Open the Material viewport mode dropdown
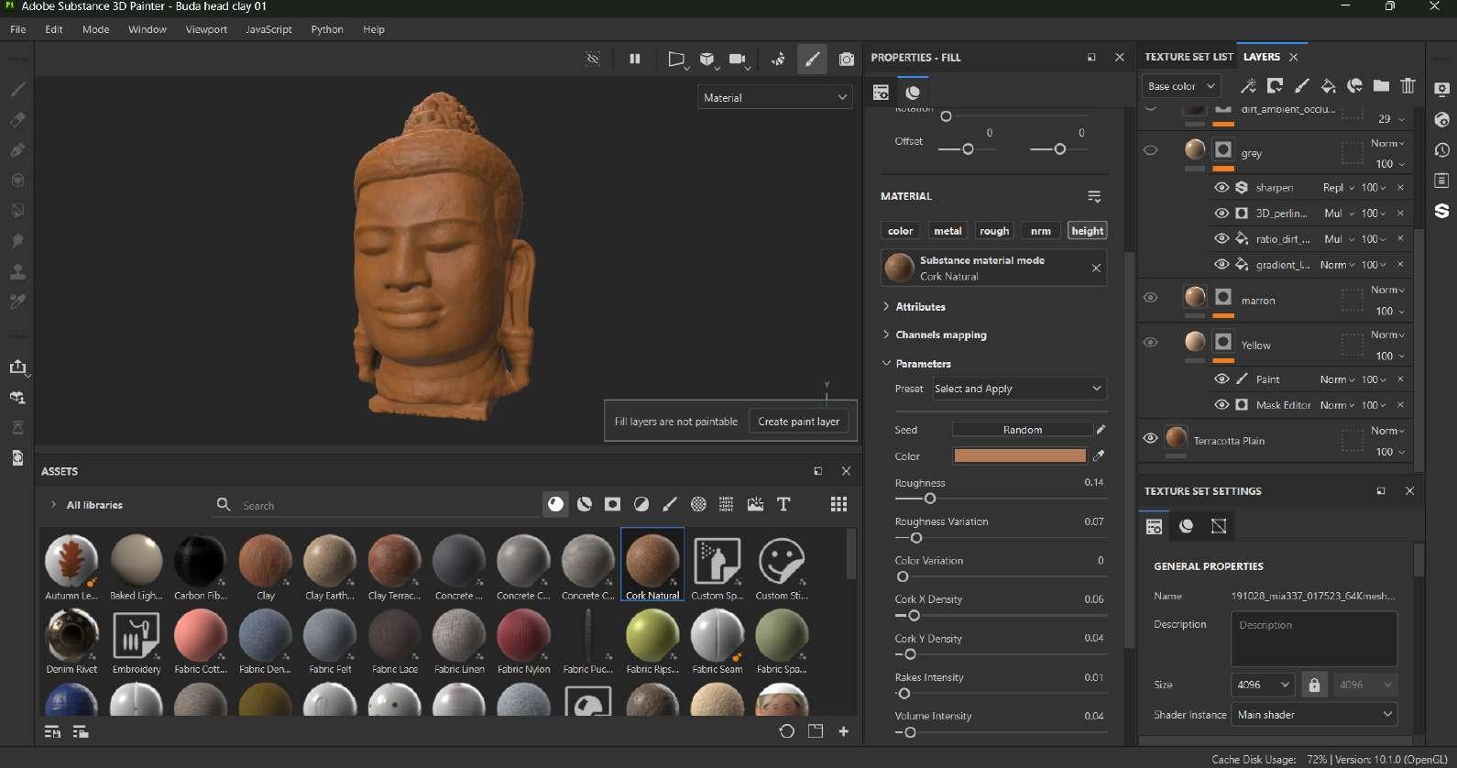The height and width of the screenshot is (768, 1457). 775,97
